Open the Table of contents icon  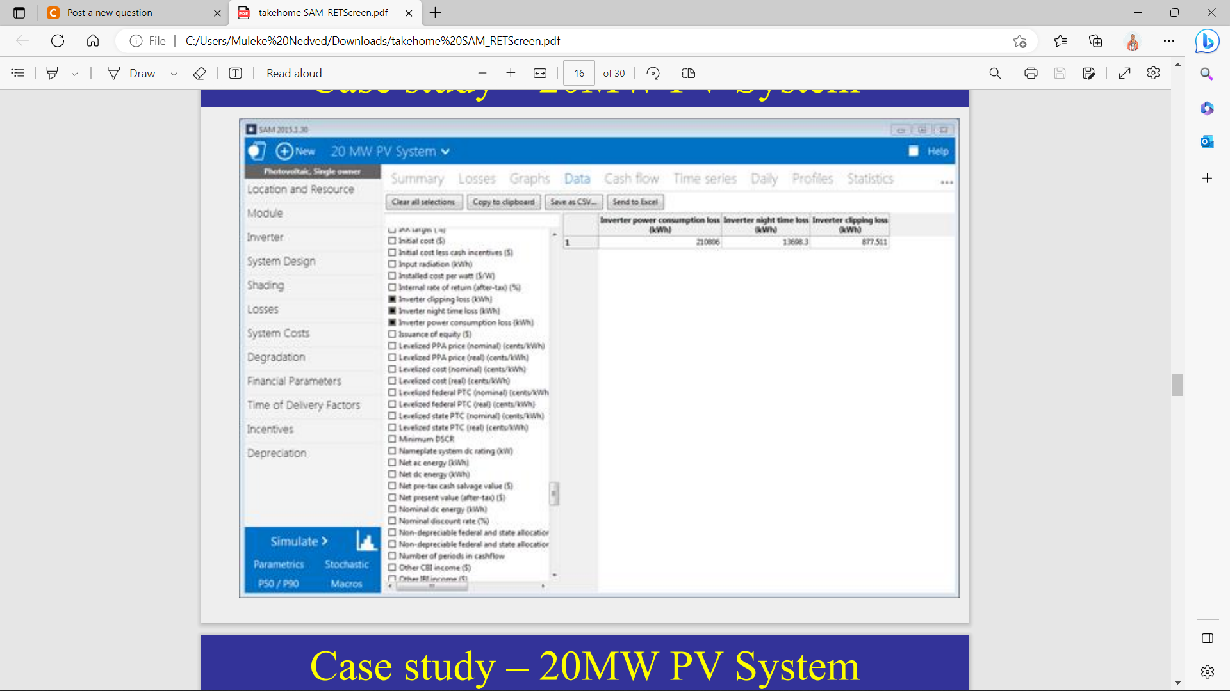click(18, 74)
